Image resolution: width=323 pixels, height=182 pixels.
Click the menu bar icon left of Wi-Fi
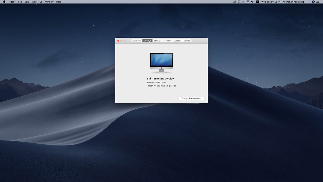[x=243, y=2]
